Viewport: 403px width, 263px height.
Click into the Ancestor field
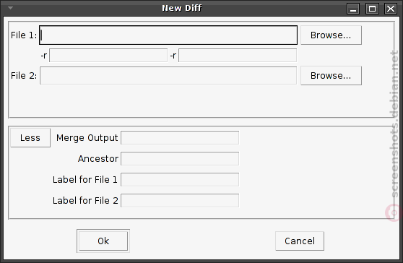coord(180,159)
